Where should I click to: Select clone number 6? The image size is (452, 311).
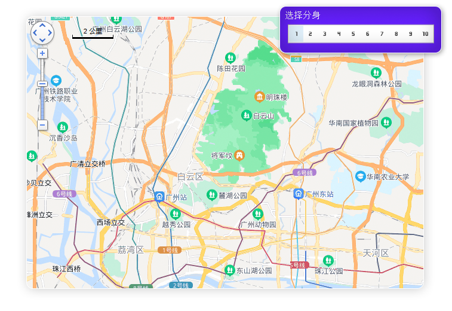[x=368, y=33]
